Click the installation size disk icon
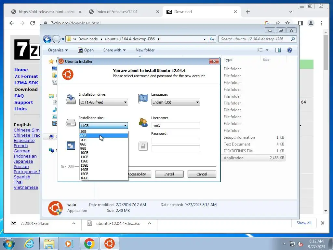 71,122
